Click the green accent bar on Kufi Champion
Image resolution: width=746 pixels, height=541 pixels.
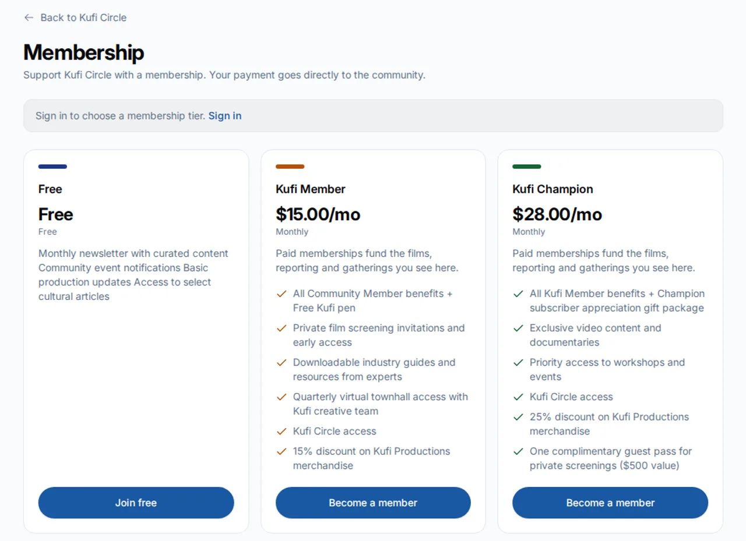(x=527, y=167)
